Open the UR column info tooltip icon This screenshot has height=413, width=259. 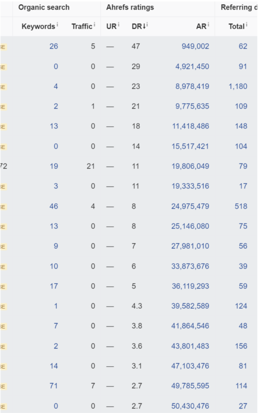pos(118,25)
